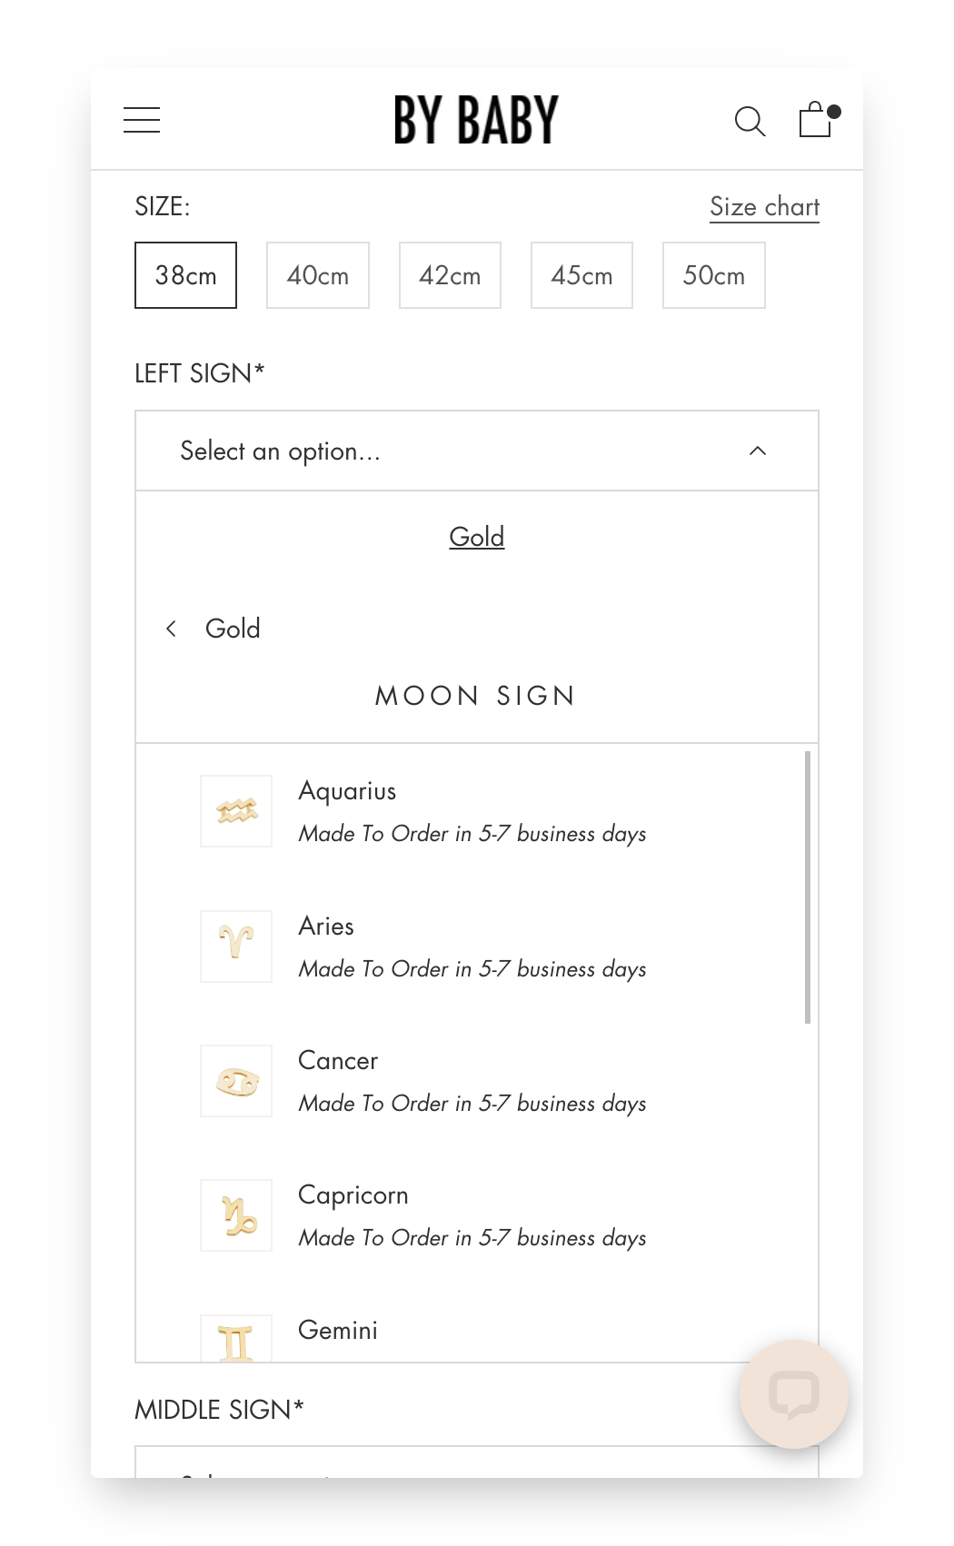
Task: Click the Capricorn charm icon
Action: pyautogui.click(x=236, y=1215)
